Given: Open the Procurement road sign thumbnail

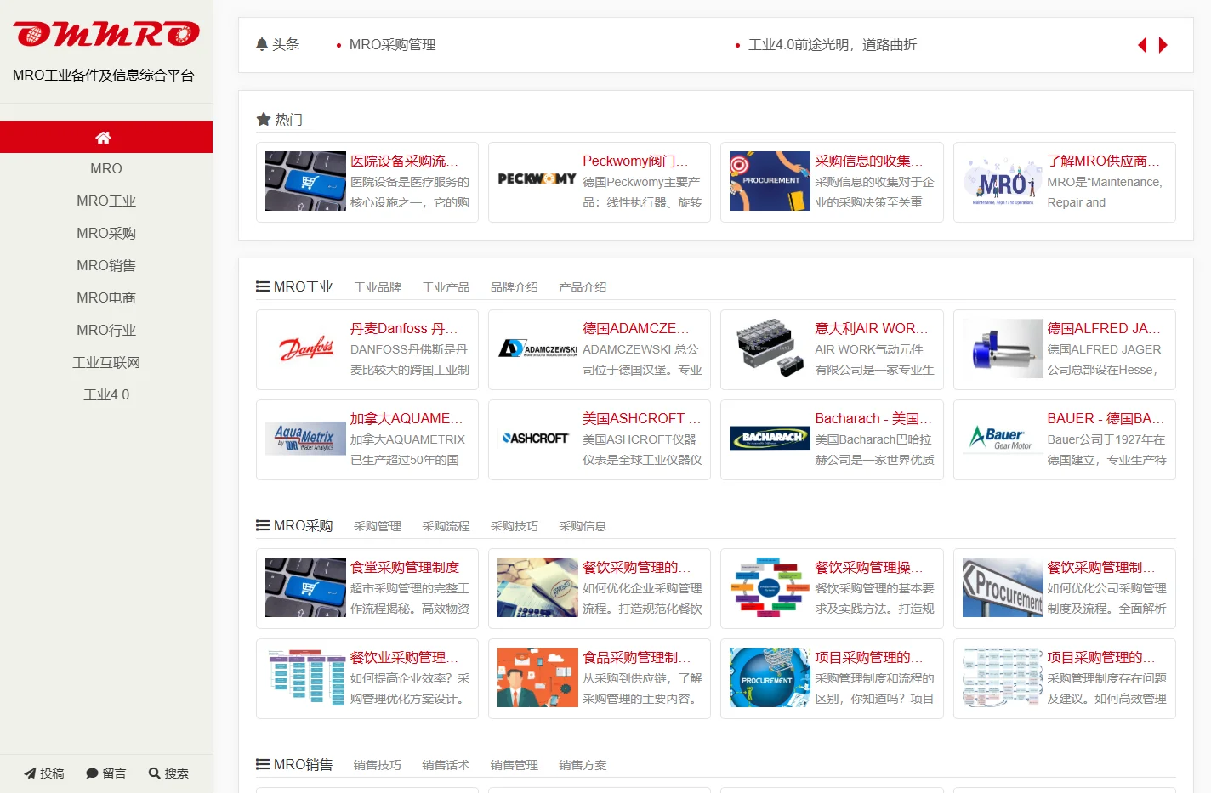Looking at the screenshot, I should (1003, 587).
